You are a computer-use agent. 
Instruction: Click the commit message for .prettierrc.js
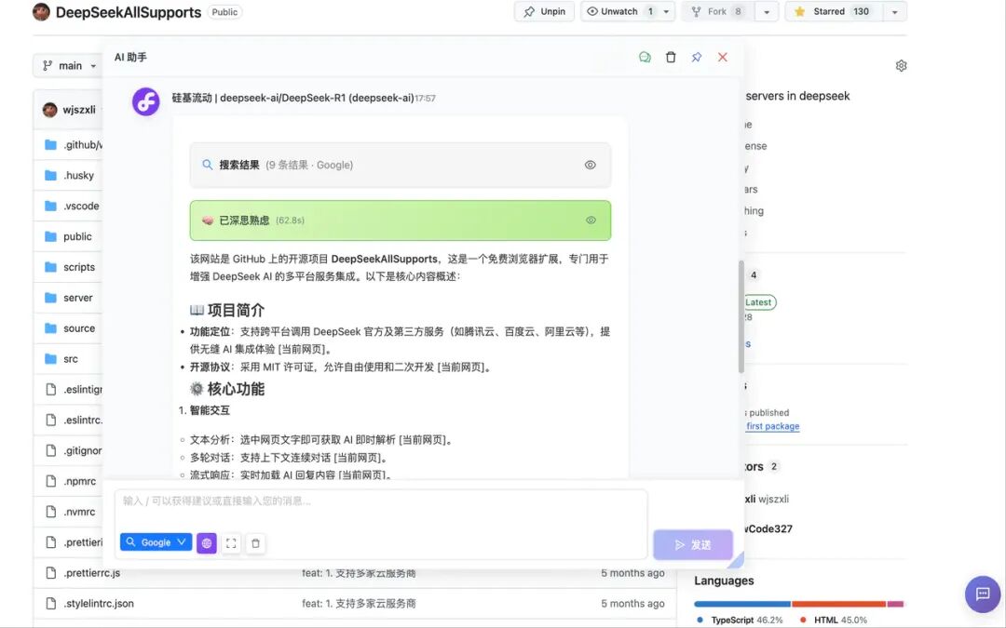[x=359, y=573]
